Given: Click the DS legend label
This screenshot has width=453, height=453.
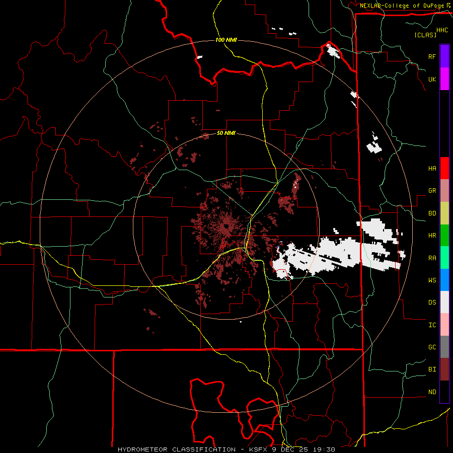Looking at the screenshot, I should (x=432, y=302).
